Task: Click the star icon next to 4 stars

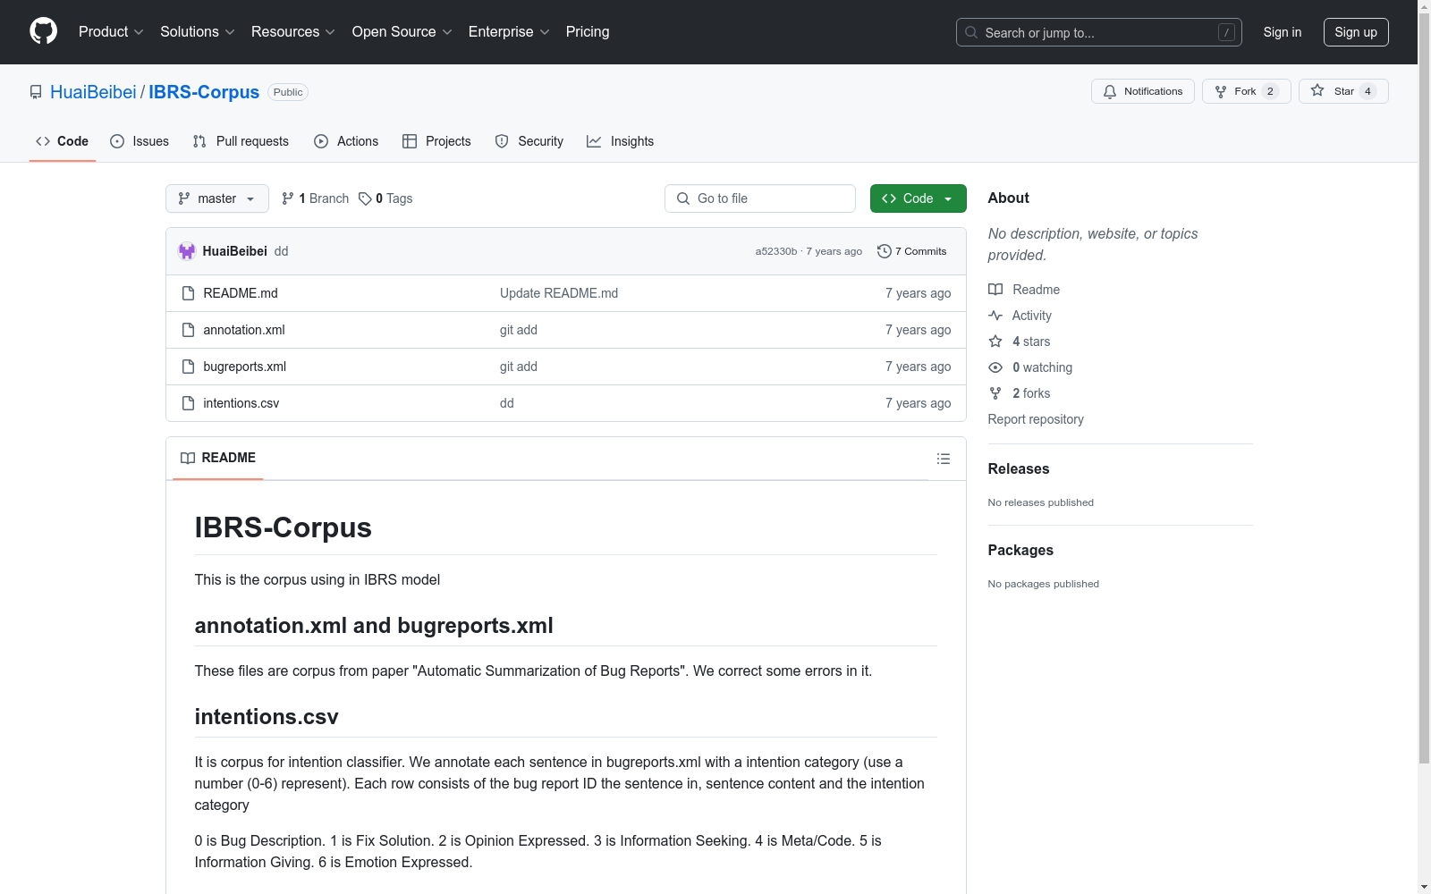Action: point(995,342)
